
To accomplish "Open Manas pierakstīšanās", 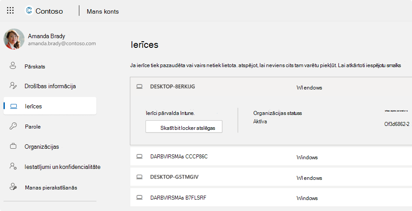I will [50, 187].
